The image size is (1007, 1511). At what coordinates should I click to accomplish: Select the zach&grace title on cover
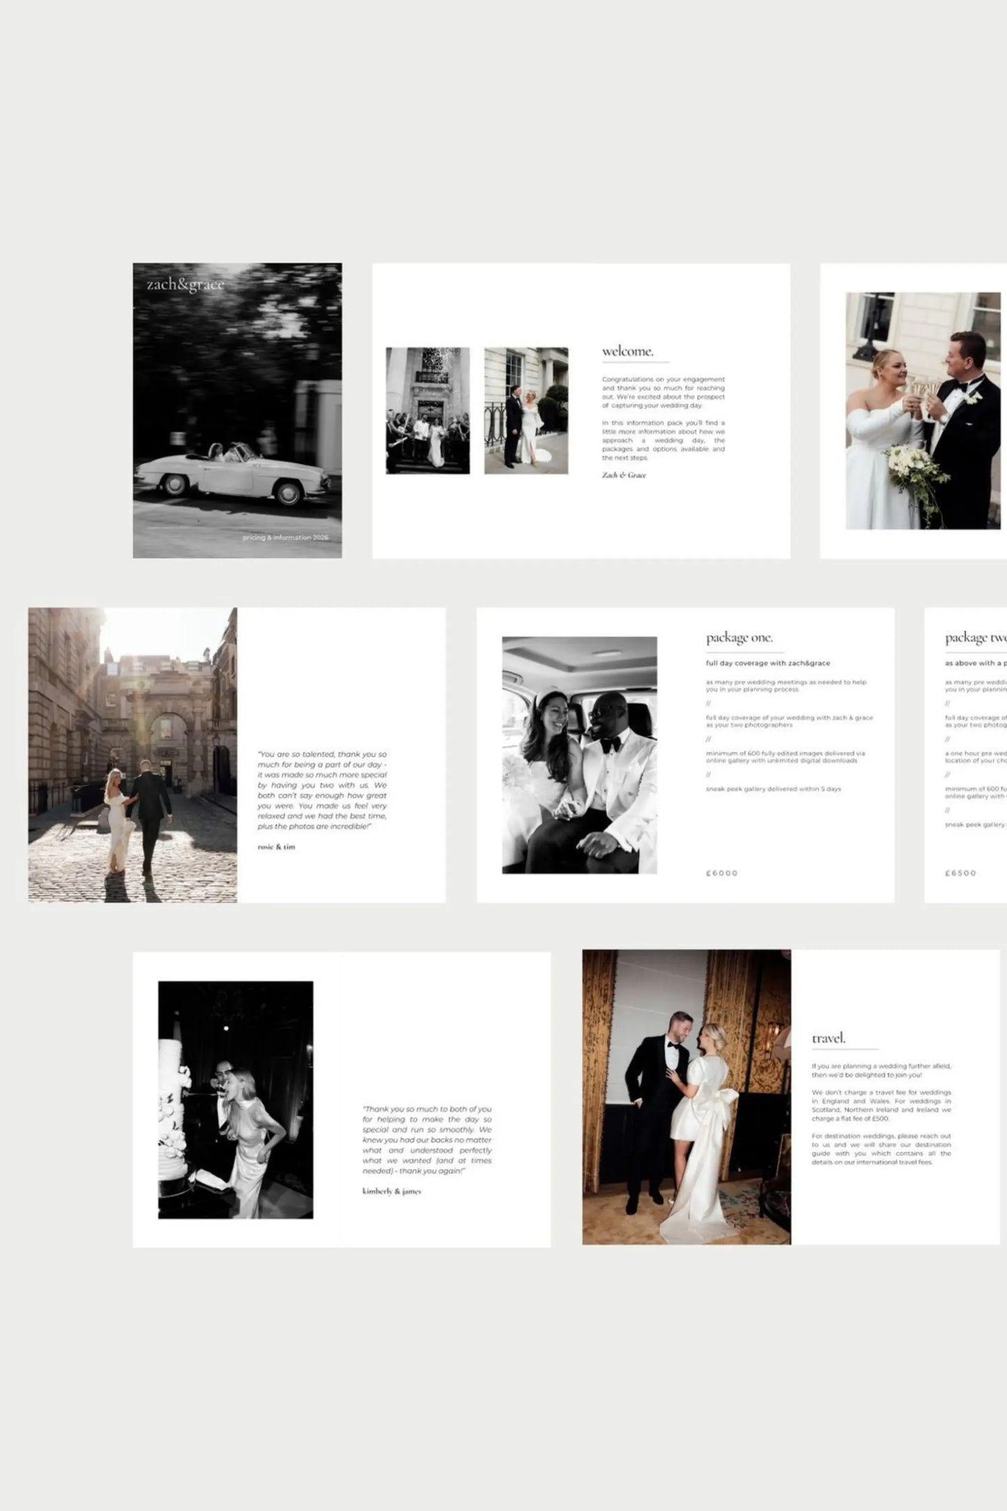click(x=185, y=284)
